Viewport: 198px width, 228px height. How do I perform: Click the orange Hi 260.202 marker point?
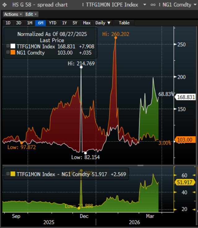[x=116, y=38]
